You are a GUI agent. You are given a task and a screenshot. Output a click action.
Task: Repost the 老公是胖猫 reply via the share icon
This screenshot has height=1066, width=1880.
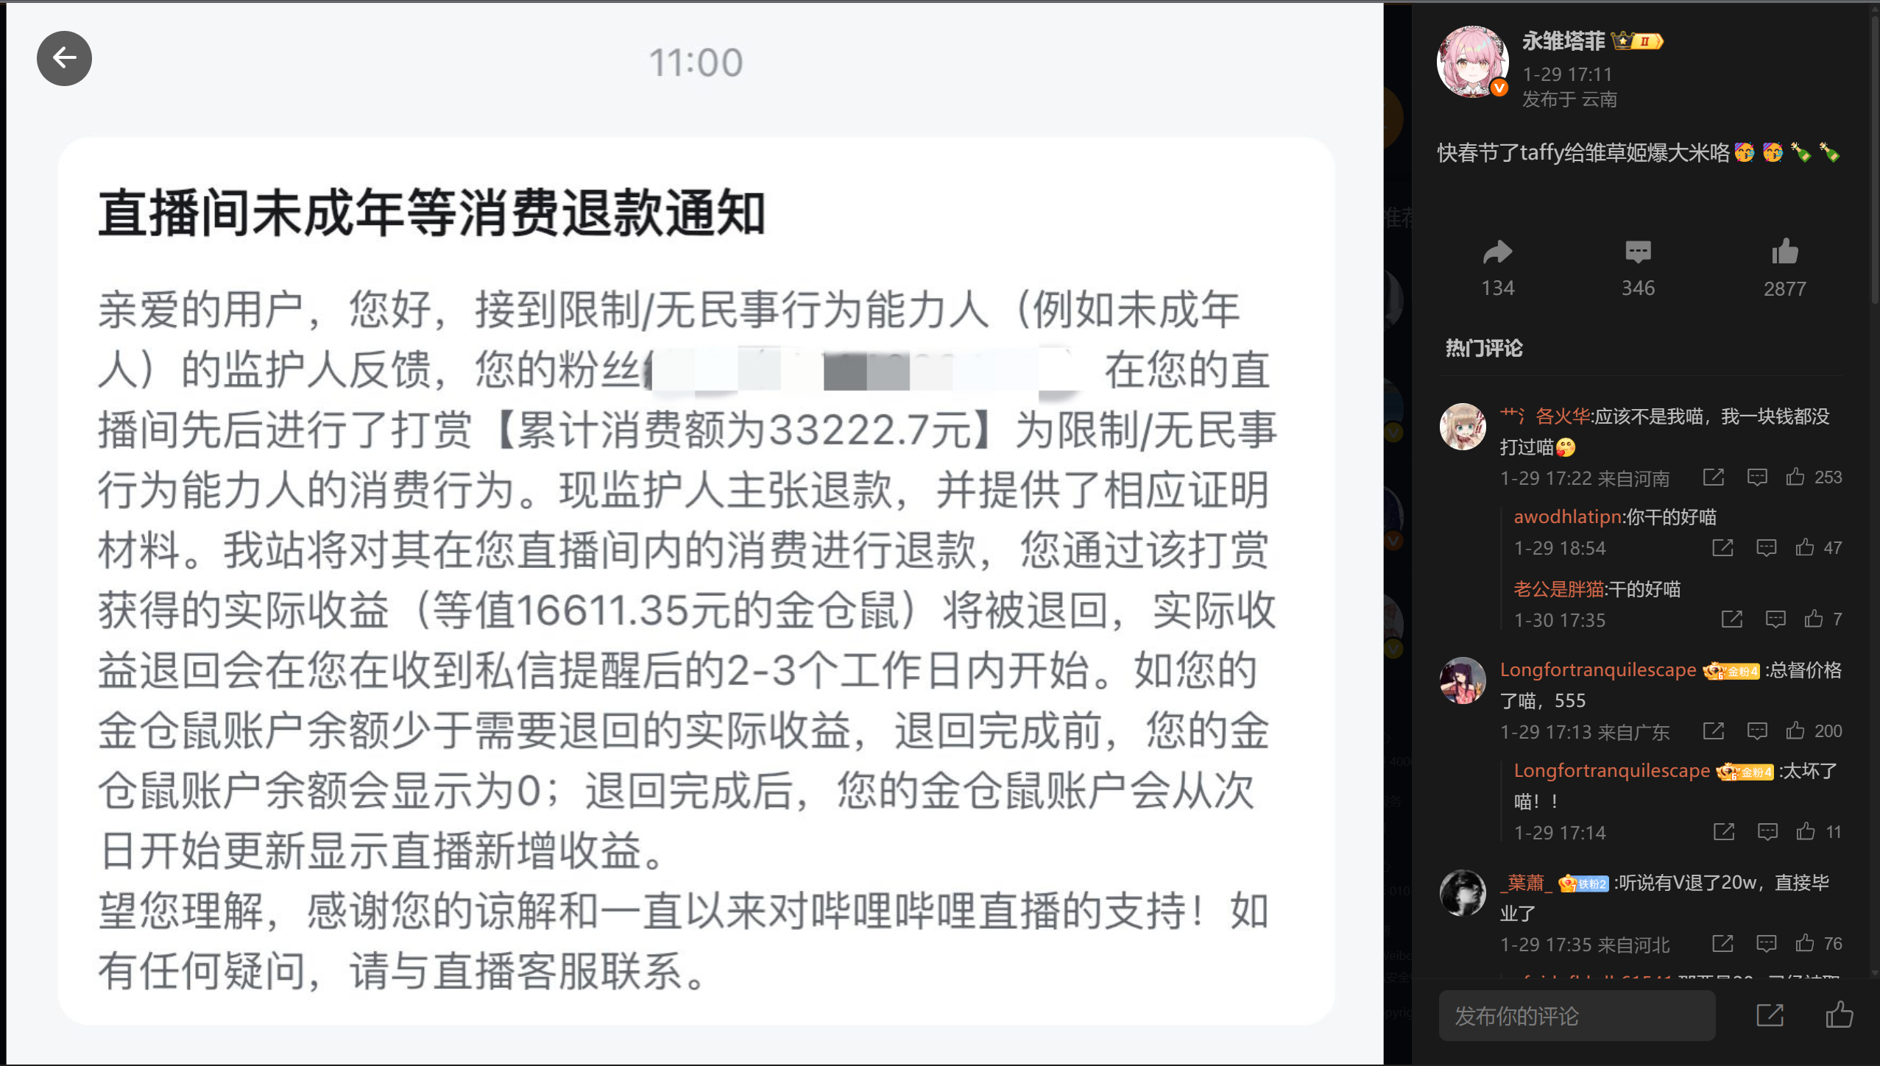click(1731, 619)
